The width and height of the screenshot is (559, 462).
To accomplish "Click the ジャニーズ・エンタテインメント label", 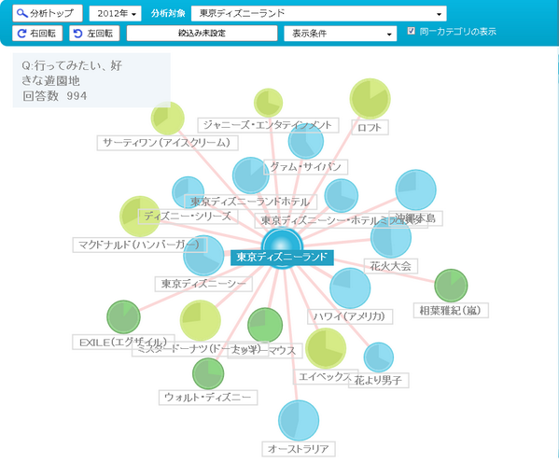I will tap(268, 125).
